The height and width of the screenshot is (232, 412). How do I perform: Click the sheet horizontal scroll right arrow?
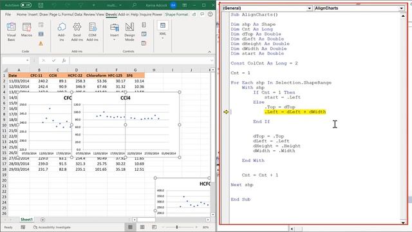[208, 219]
